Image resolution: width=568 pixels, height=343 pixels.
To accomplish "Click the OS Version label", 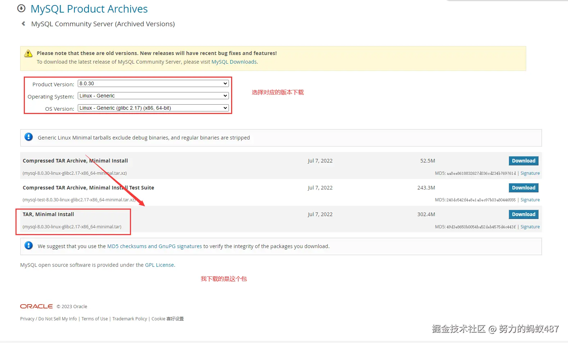I will click(60, 109).
